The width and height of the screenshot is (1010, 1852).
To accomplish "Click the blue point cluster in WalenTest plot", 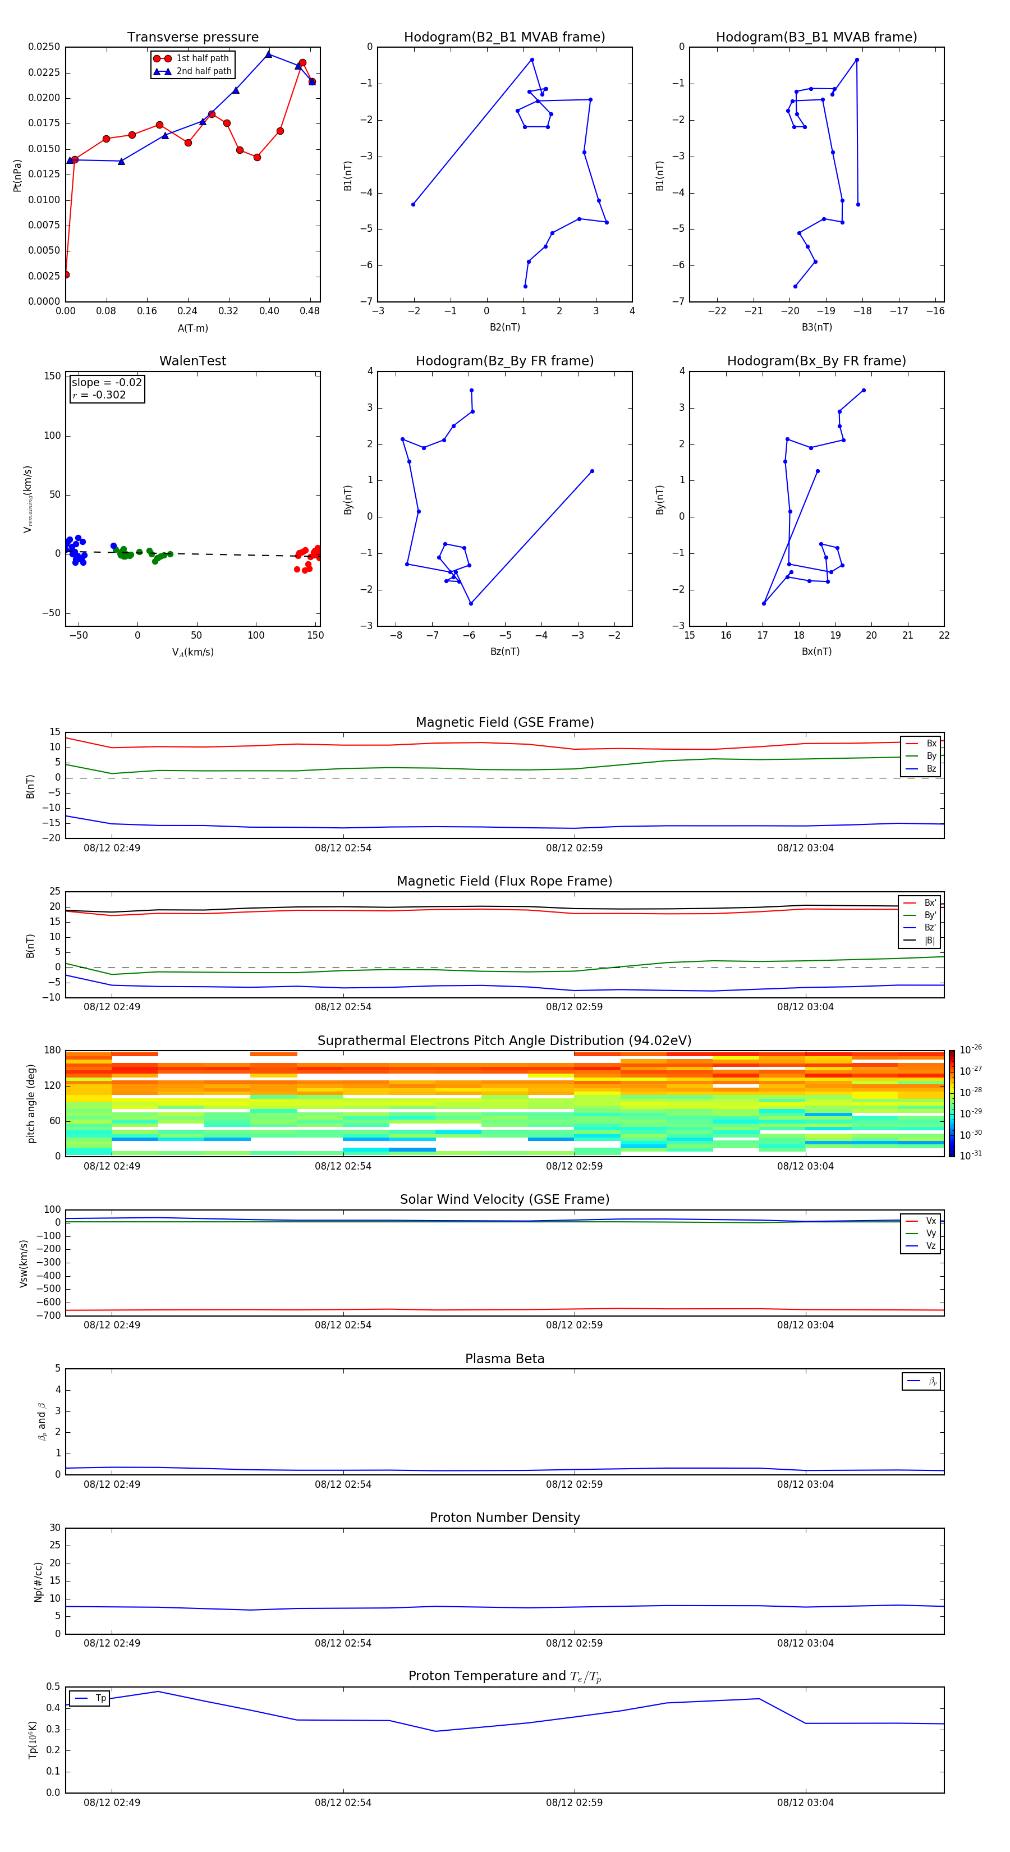I will [x=76, y=550].
